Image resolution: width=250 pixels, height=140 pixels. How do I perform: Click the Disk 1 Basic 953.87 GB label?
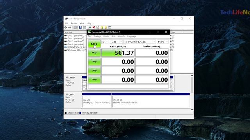[x=73, y=100]
